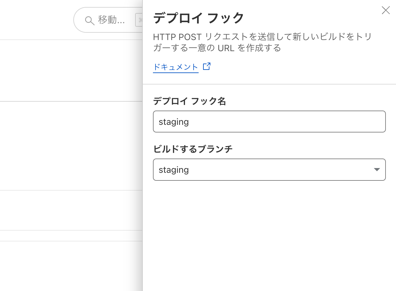Click the caret arrow on the staging branch dropdown
This screenshot has height=291, width=396.
[377, 170]
